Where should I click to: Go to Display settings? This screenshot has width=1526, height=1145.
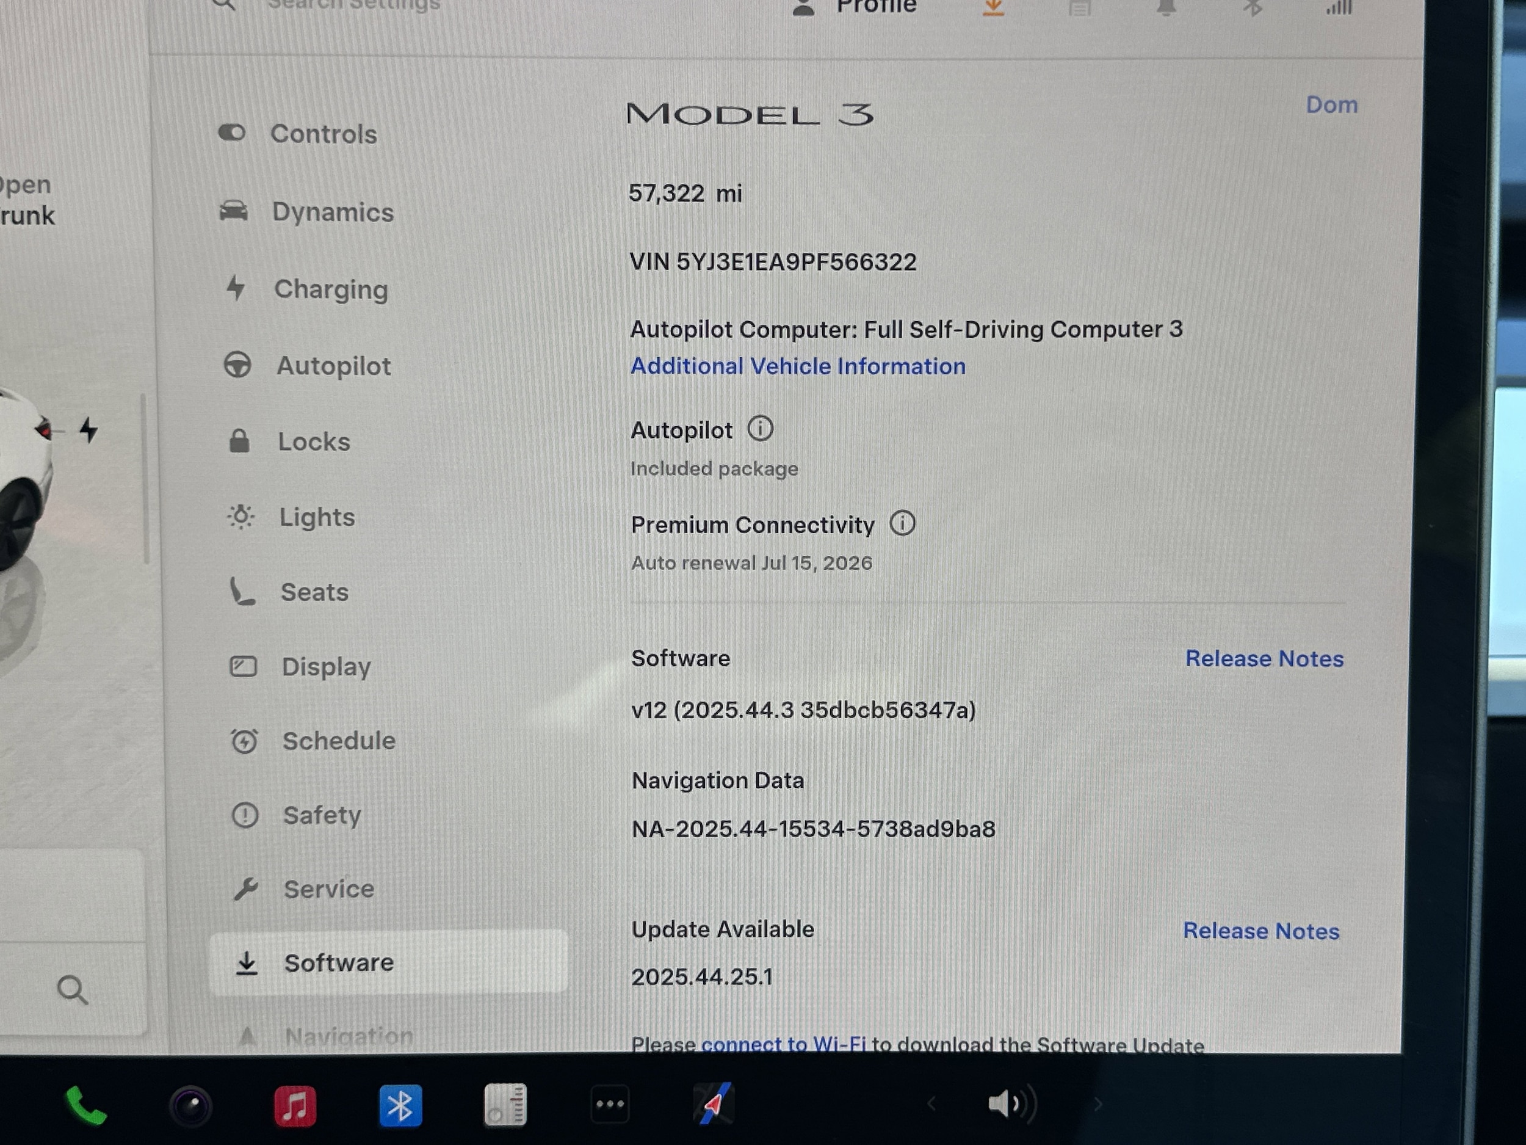(x=325, y=666)
